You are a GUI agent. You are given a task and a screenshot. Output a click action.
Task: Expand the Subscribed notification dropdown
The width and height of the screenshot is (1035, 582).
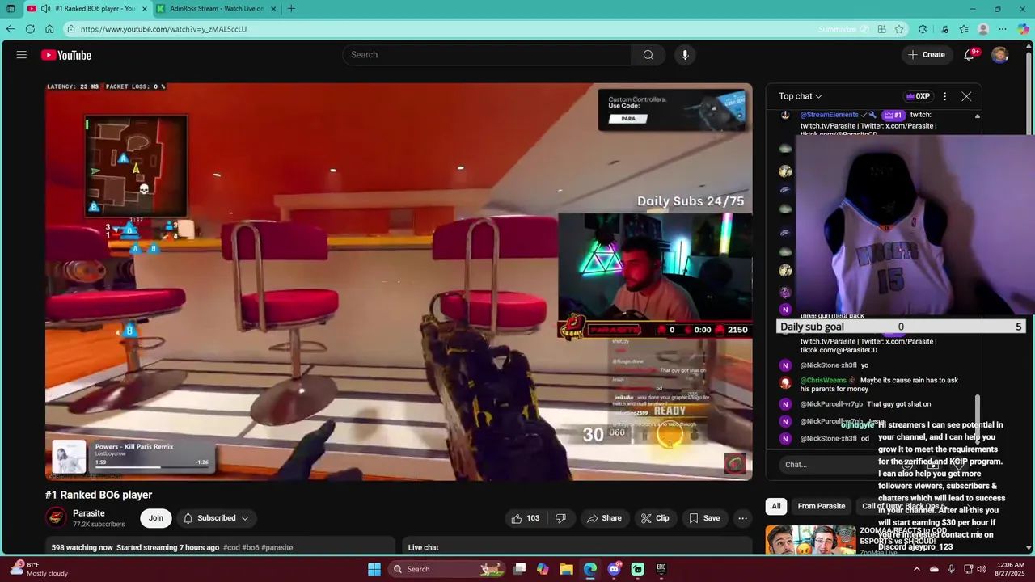pyautogui.click(x=216, y=518)
